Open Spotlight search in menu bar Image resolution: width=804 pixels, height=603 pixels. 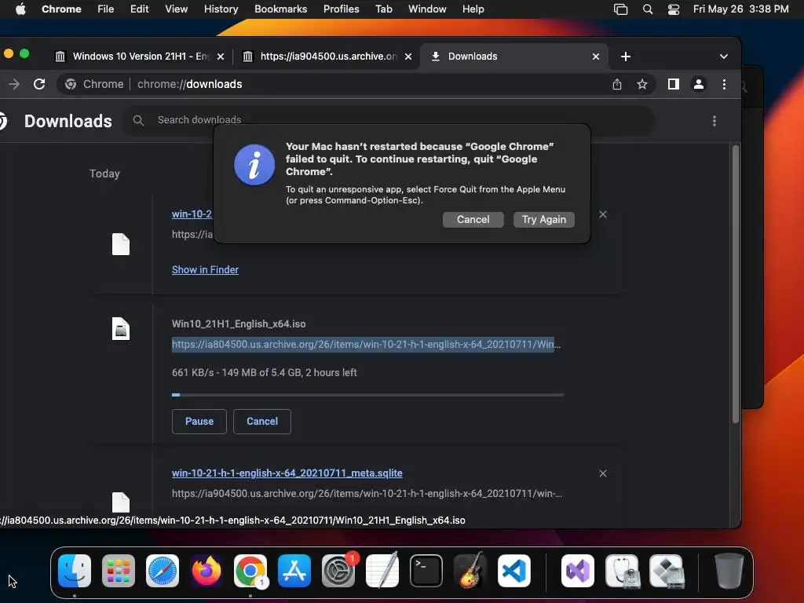tap(648, 9)
